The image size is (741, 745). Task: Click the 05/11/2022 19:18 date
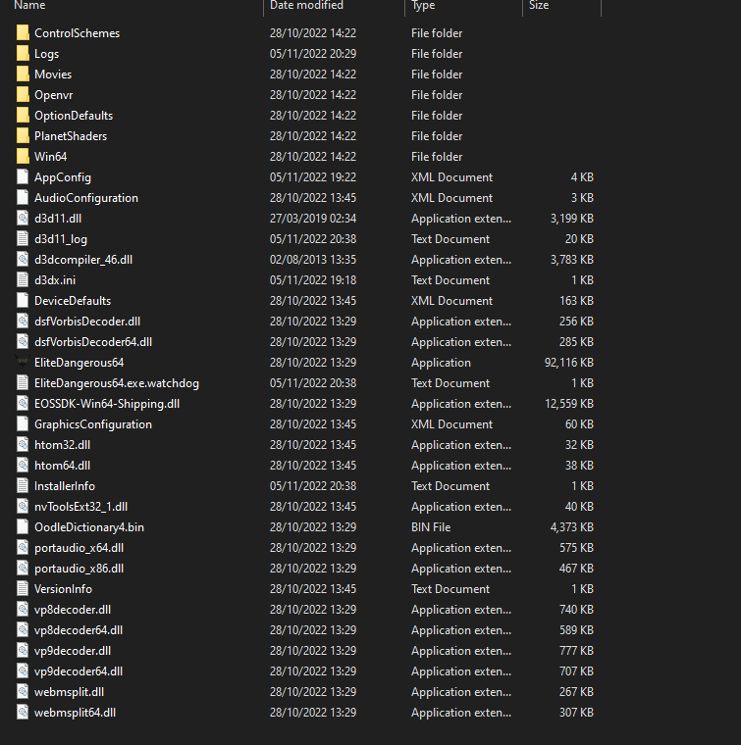313,279
